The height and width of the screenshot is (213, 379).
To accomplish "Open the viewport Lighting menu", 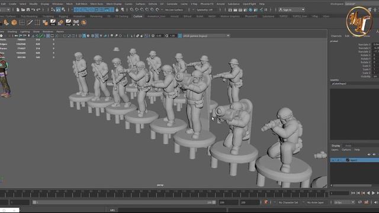I will (x=25, y=31).
